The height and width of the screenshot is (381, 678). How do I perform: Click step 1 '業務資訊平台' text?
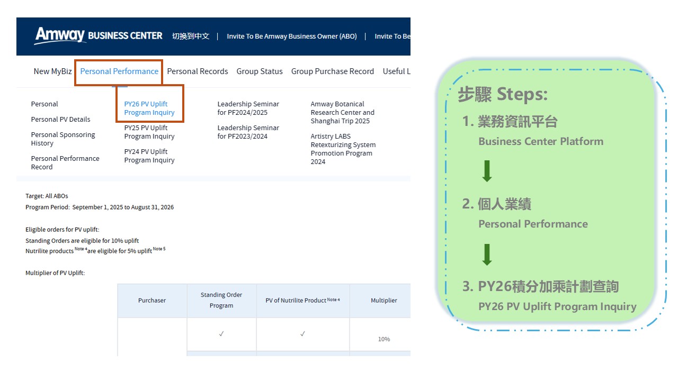point(518,122)
